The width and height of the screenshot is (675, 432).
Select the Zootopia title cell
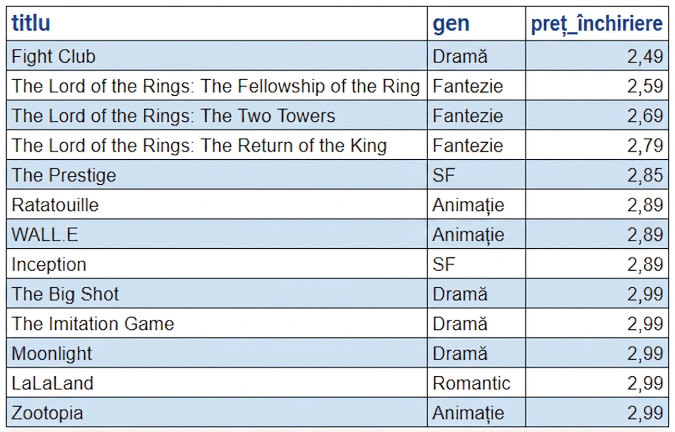(217, 412)
